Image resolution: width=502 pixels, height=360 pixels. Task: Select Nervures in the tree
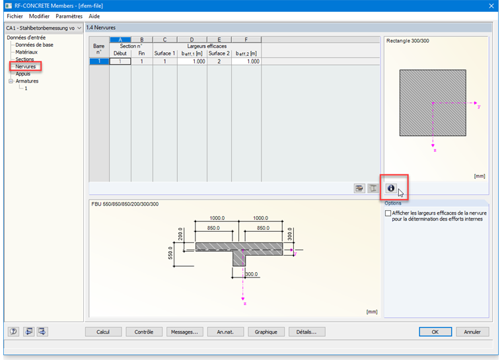coord(26,67)
